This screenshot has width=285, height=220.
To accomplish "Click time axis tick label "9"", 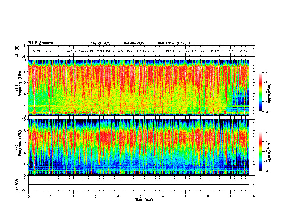I will [230, 196].
